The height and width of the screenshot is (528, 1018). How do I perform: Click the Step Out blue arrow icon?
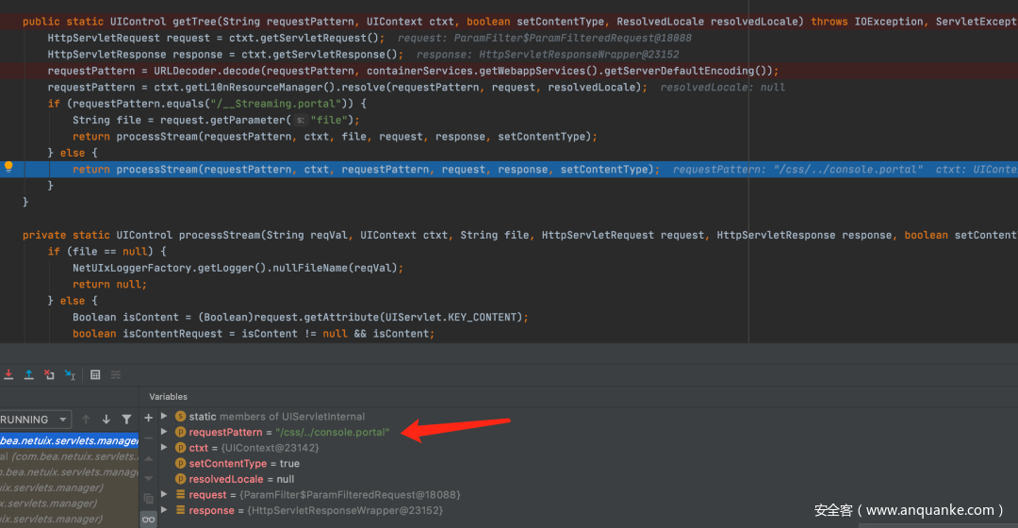(x=28, y=375)
